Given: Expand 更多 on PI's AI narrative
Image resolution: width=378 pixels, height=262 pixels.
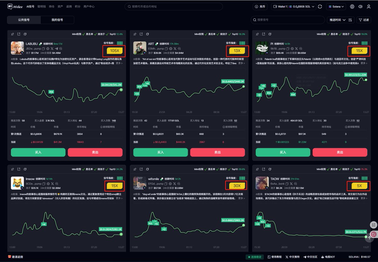Looking at the screenshot, I should 364,63.
